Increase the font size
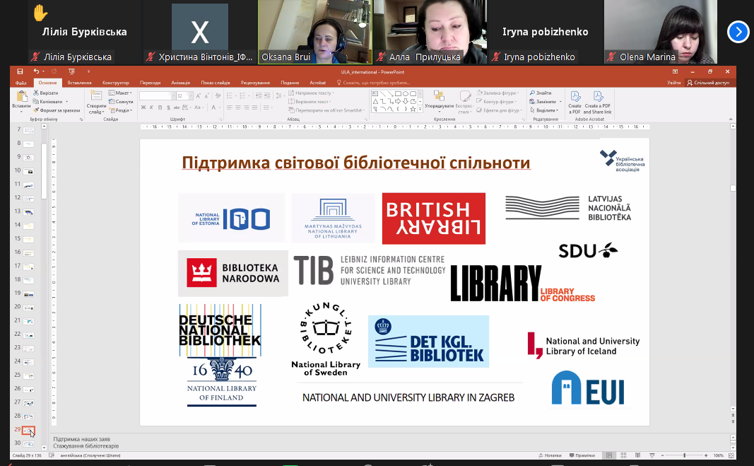754x466 pixels. pyautogui.click(x=198, y=95)
